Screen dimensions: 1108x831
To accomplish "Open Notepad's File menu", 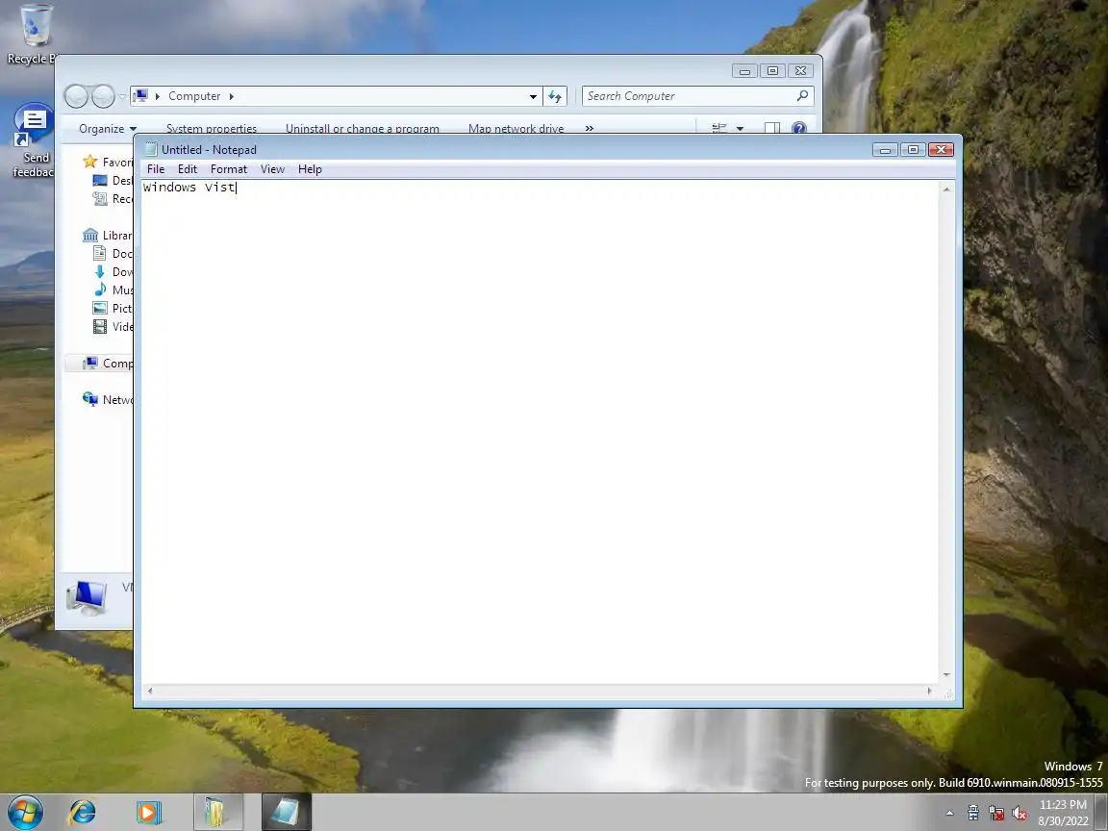I will point(156,169).
